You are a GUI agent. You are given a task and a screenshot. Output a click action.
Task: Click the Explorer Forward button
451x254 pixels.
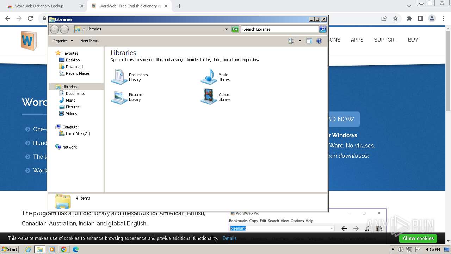[64, 29]
